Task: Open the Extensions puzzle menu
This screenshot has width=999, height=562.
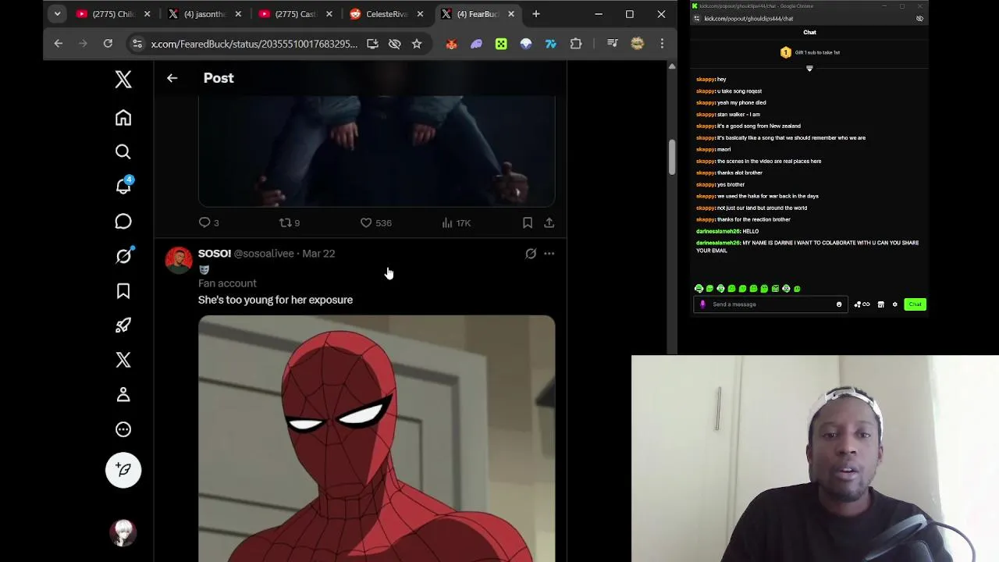Action: tap(576, 44)
